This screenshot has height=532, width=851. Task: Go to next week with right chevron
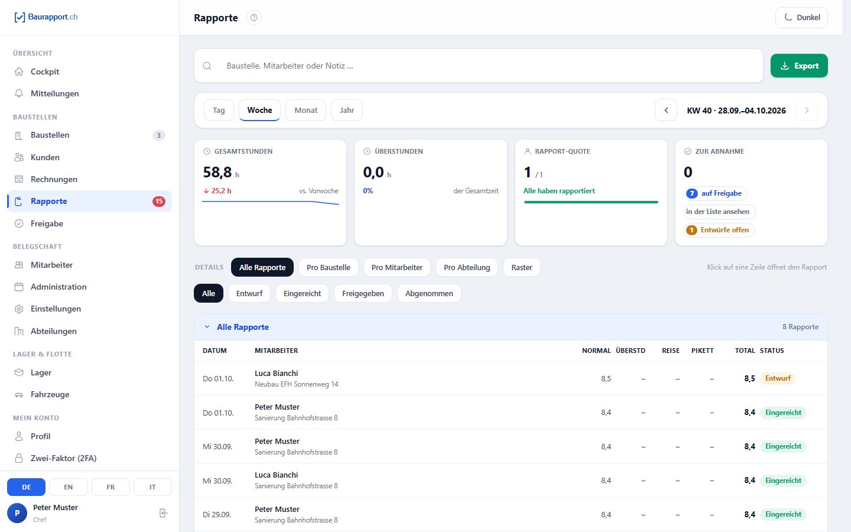point(807,110)
